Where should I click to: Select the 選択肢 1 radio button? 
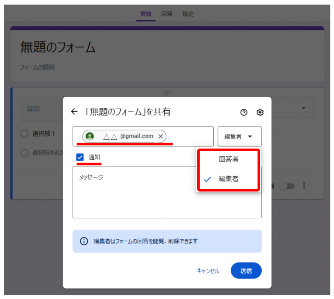[x=24, y=134]
